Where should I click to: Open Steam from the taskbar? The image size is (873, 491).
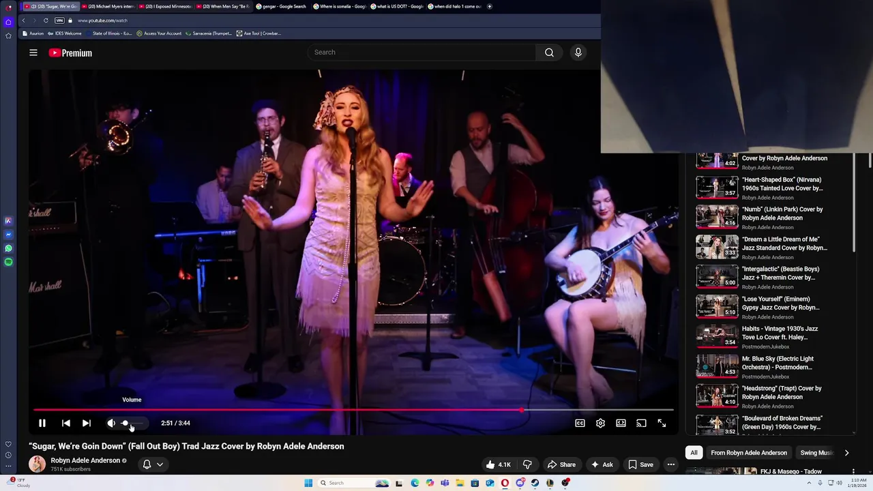[x=535, y=483]
